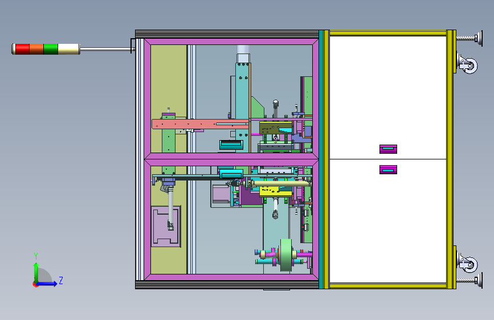Pick the lower threaded leveling foot
Viewport: 494px width, 320px height.
pyautogui.click(x=469, y=280)
